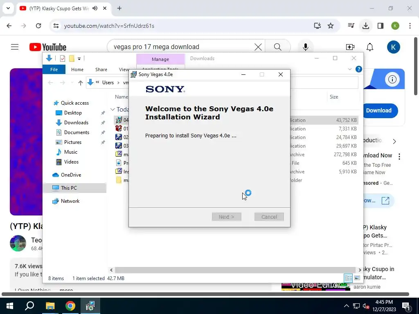Image resolution: width=419 pixels, height=314 pixels.
Task: Open the ad info circle icon
Action: [x=392, y=79]
